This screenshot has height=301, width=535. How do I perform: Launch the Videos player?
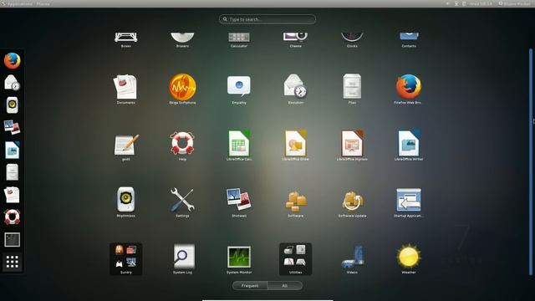(352, 258)
